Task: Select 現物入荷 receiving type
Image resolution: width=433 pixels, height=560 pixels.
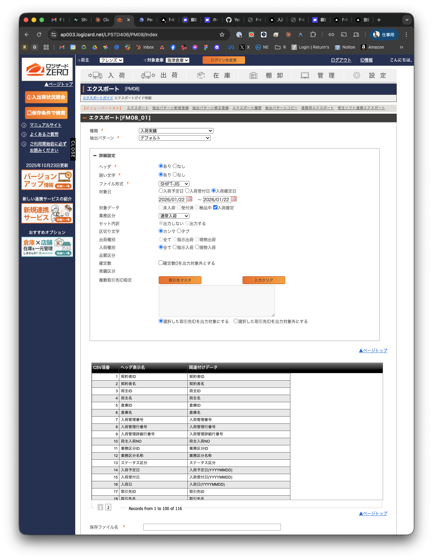Action: tap(197, 247)
